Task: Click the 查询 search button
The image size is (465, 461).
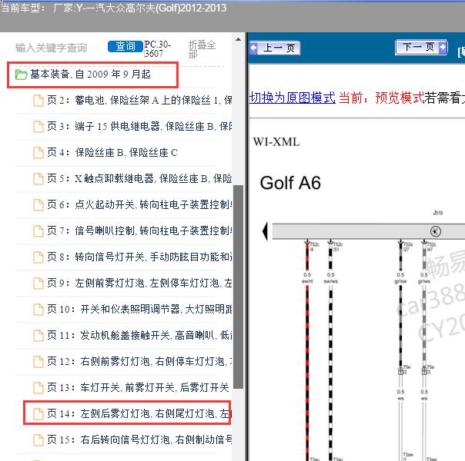Action: pos(125,46)
